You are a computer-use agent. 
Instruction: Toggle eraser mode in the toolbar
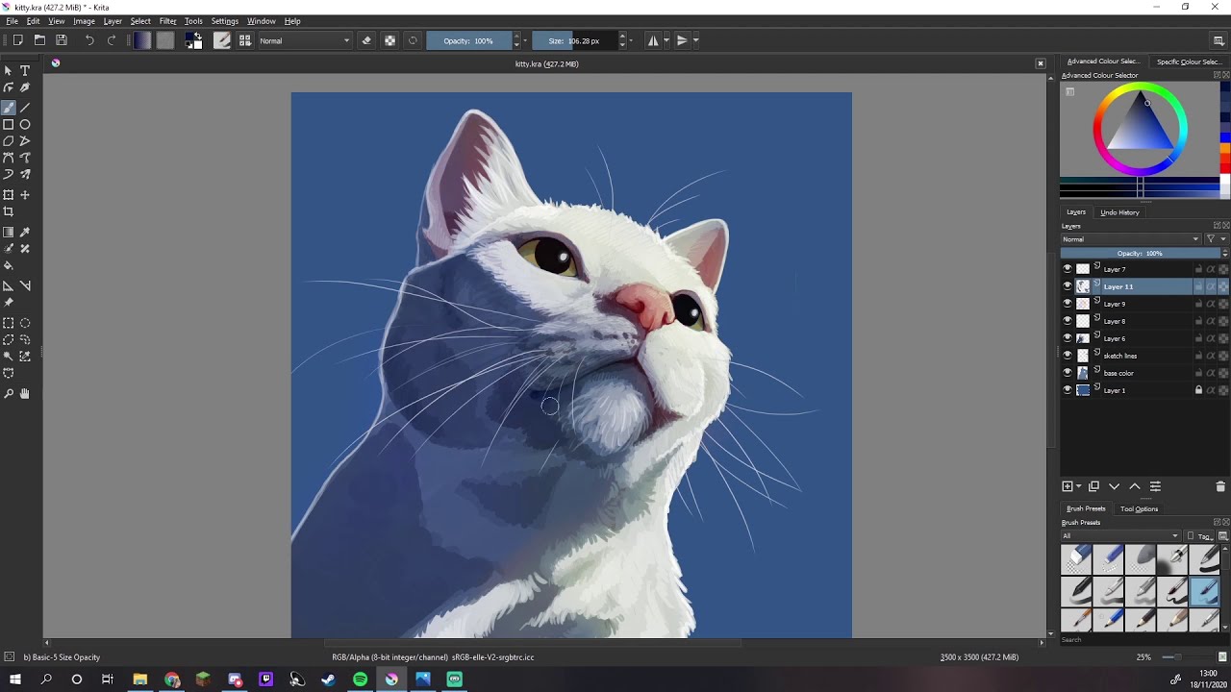coord(366,40)
